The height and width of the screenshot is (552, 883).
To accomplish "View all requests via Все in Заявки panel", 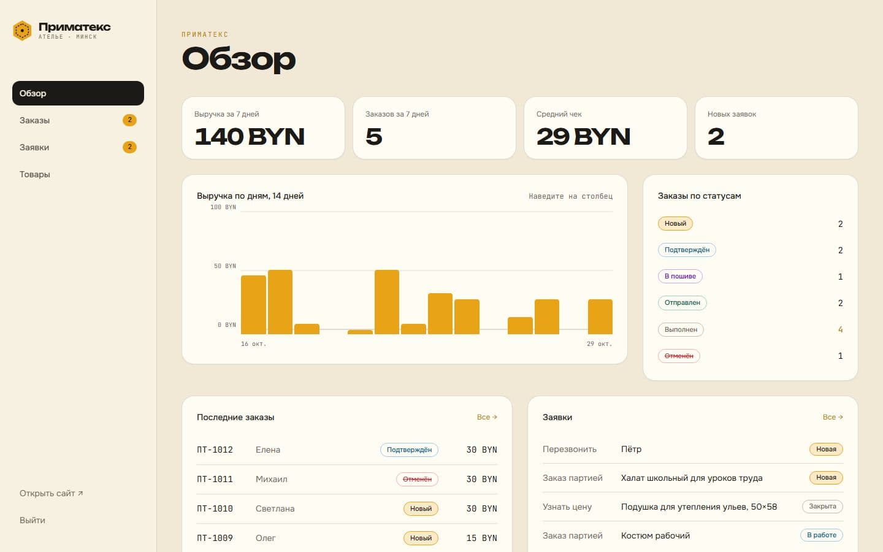I will click(833, 417).
